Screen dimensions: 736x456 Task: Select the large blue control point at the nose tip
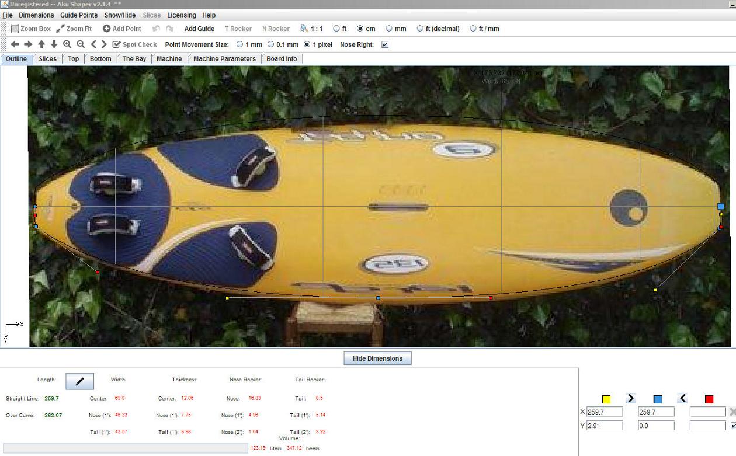(x=721, y=206)
